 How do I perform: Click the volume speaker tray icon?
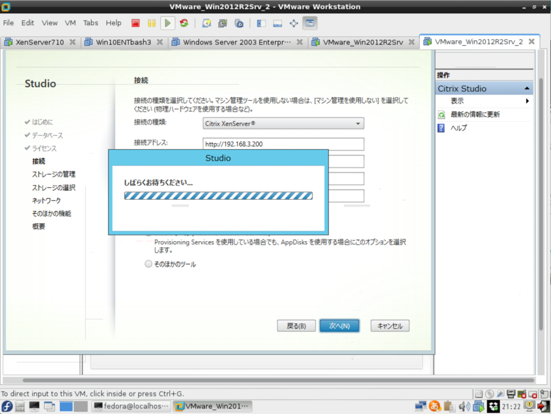point(464,406)
